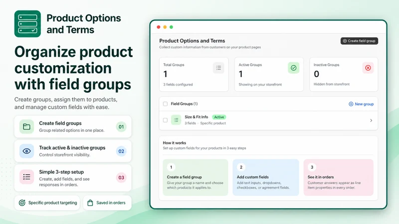Click the red X icon in Inactive Groups card
399x224 pixels.
coord(368,68)
